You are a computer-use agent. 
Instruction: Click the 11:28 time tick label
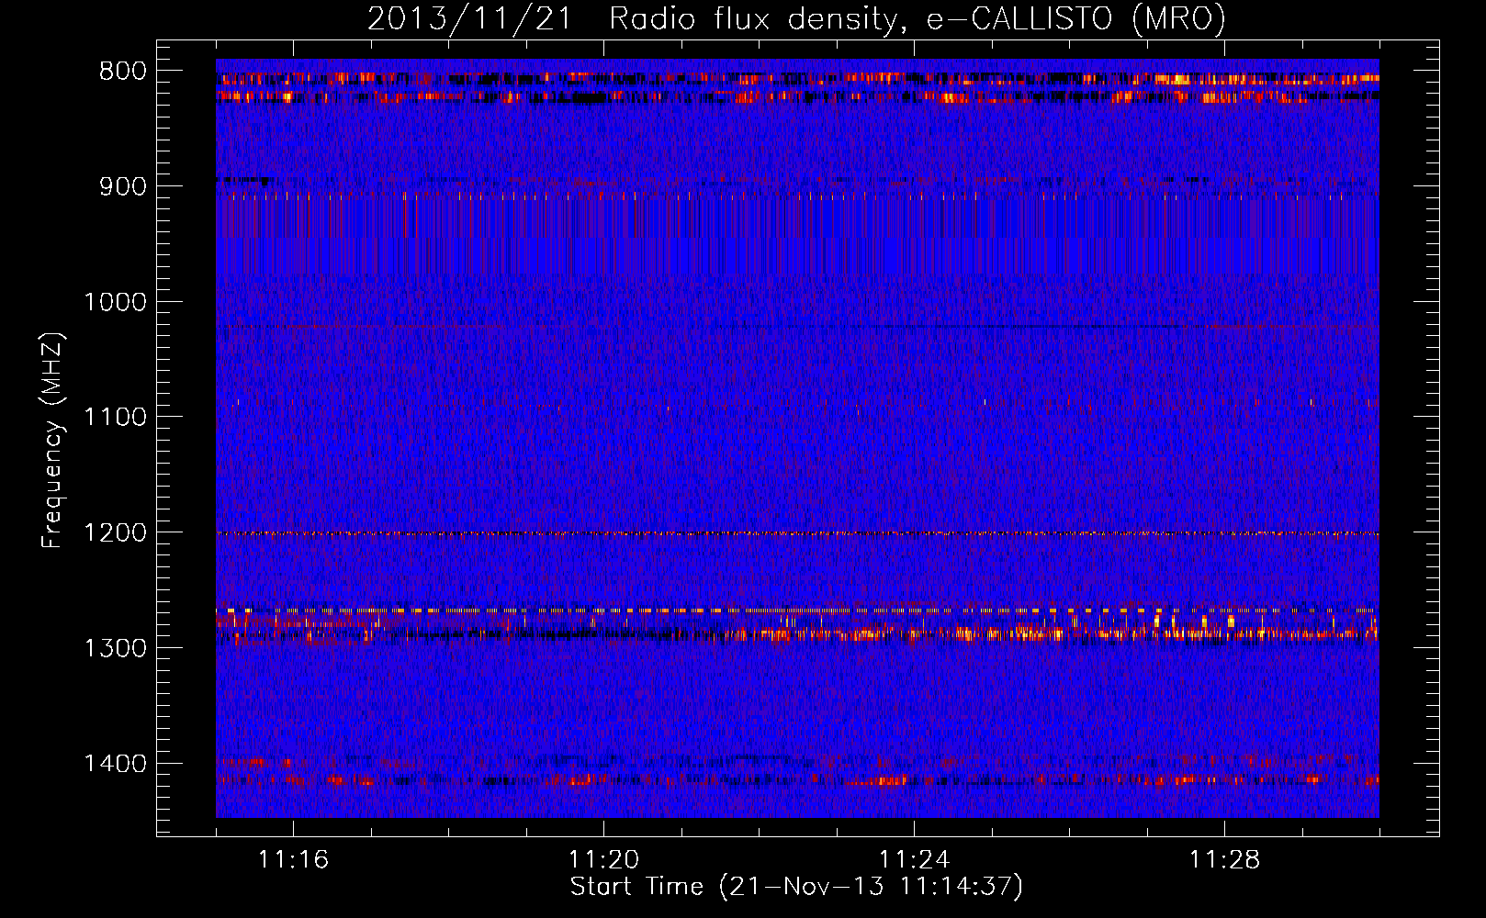pos(1224,860)
